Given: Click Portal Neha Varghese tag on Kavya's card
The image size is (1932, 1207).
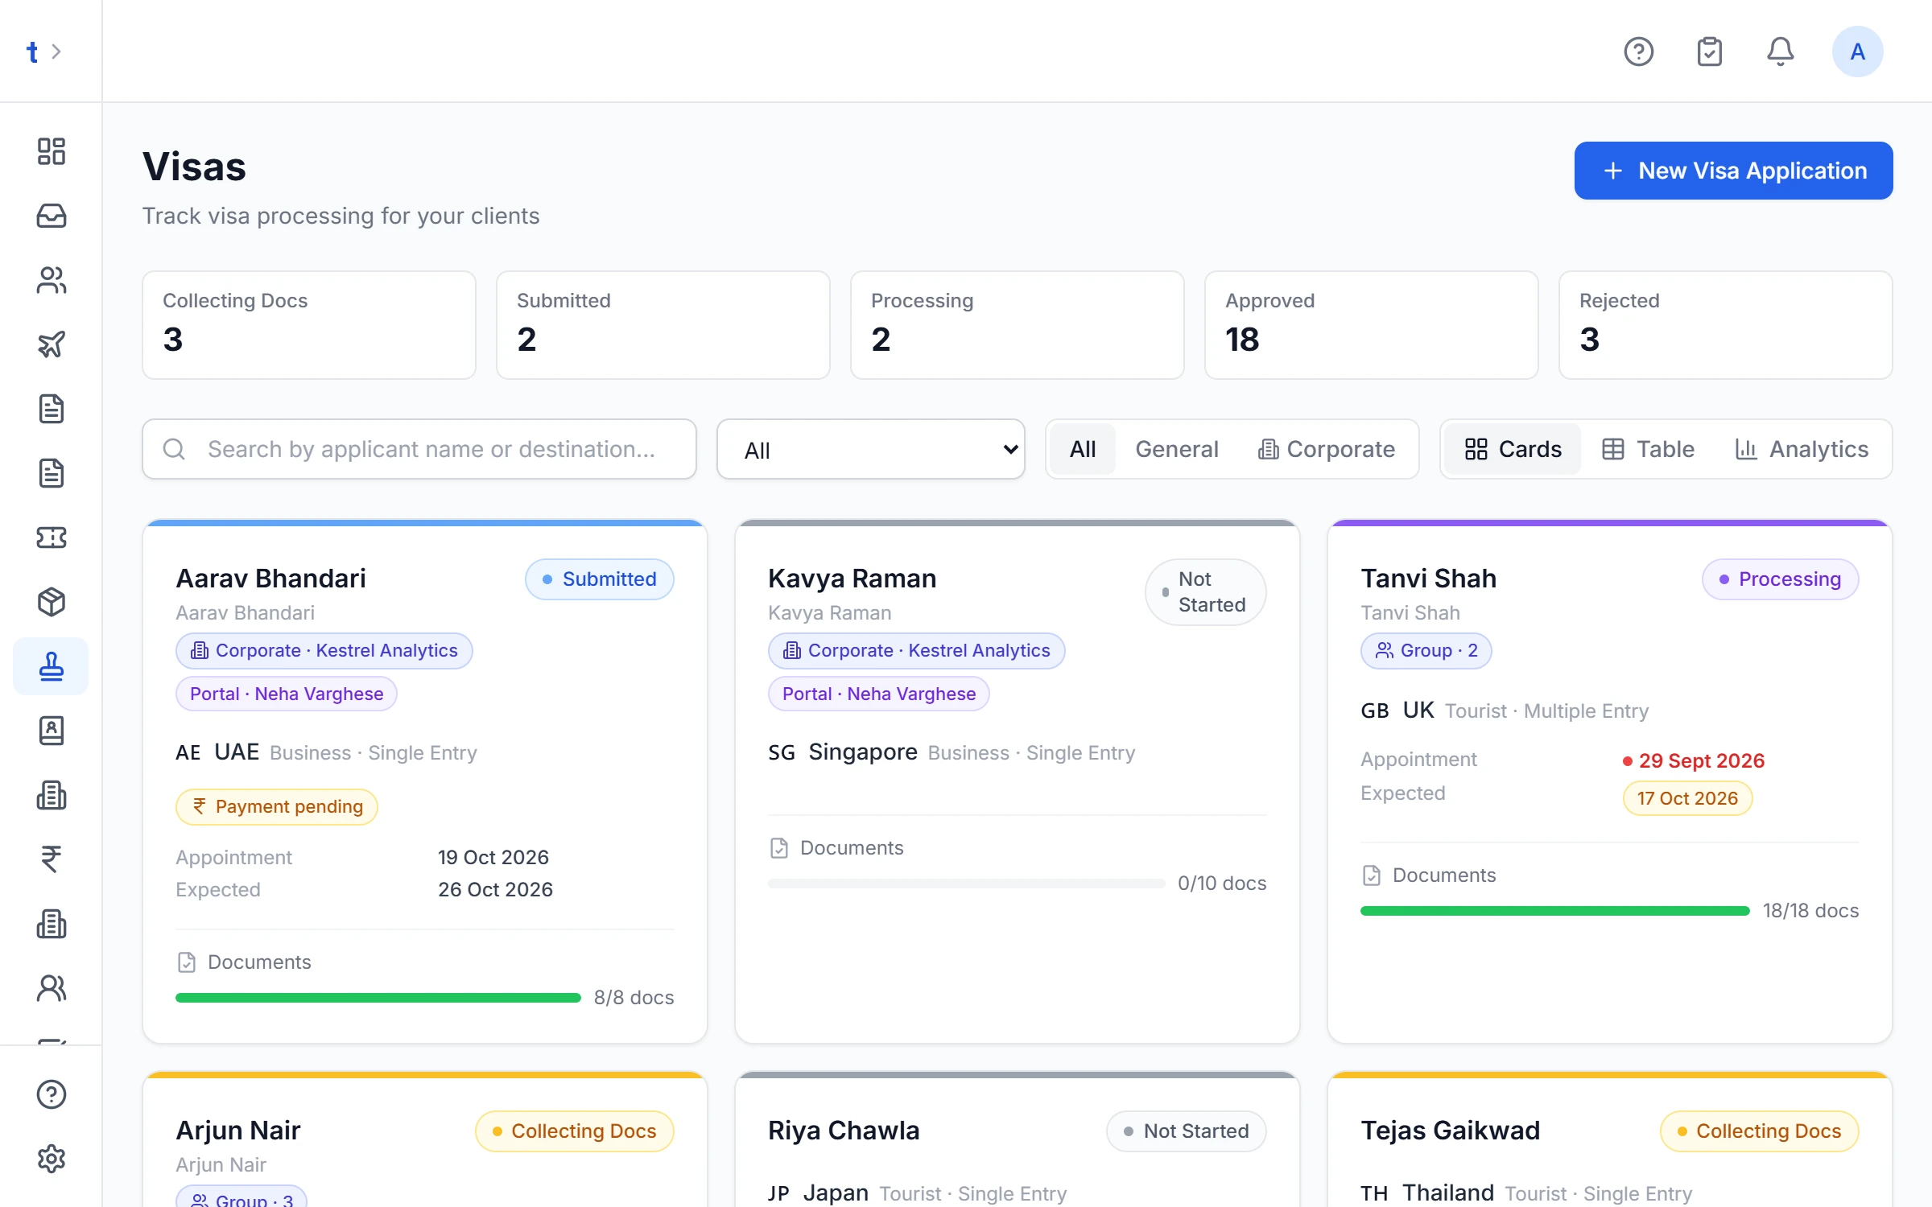Looking at the screenshot, I should tap(878, 694).
